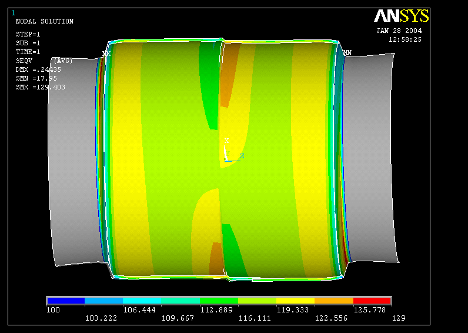
Task: Click the Z axis label of the triad
Action: tap(242, 156)
